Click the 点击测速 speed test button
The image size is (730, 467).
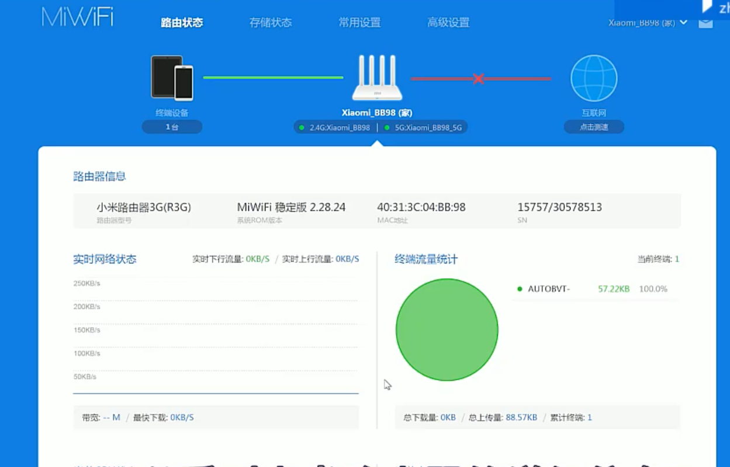tap(594, 127)
